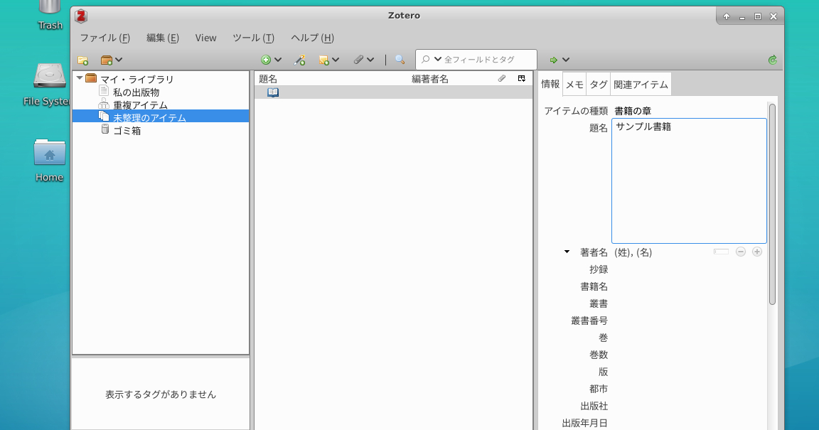Image resolution: width=819 pixels, height=430 pixels.
Task: Create a new collection icon
Action: point(83,60)
